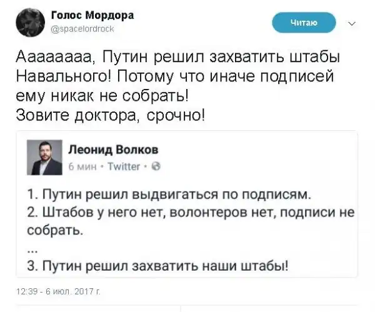Expand the tweet options chevron

pyautogui.click(x=350, y=23)
